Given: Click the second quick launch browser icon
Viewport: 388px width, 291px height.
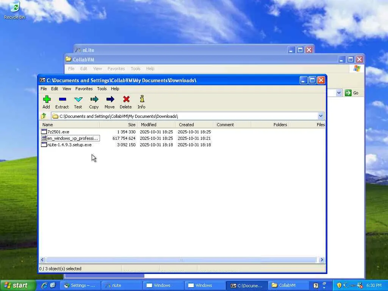Looking at the screenshot, I should (x=53, y=285).
